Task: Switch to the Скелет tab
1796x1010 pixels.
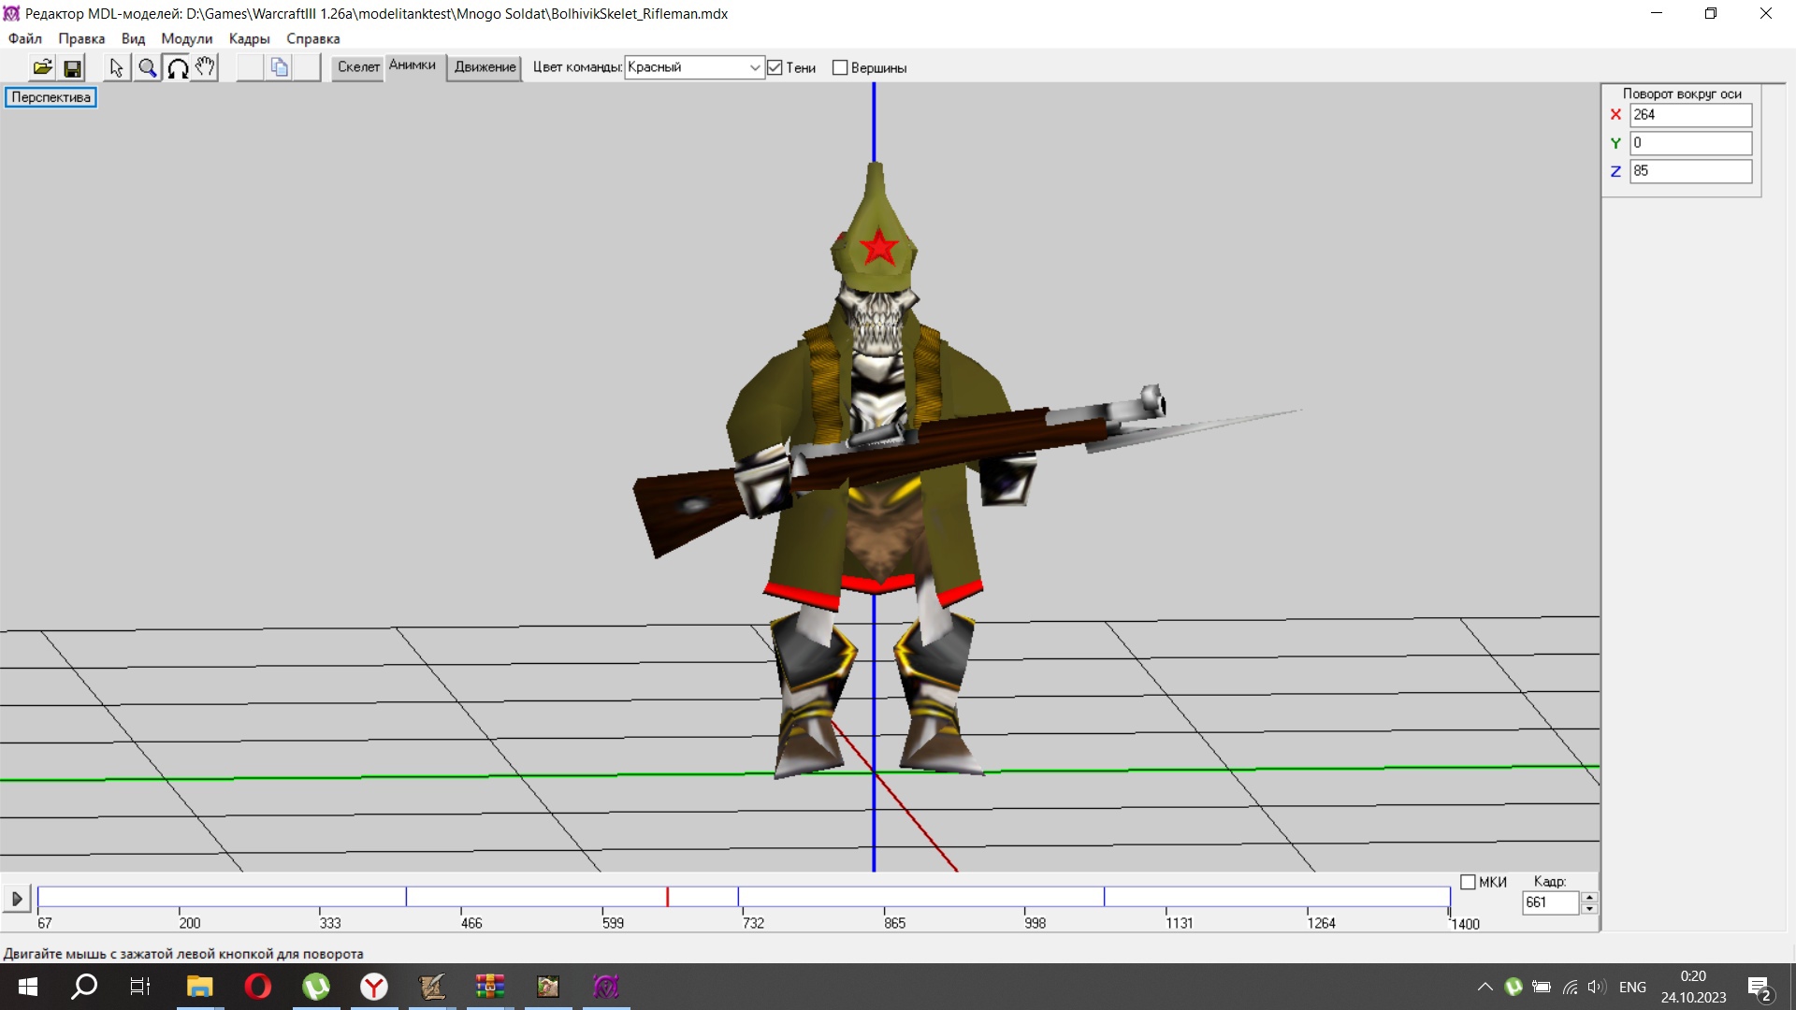Action: click(358, 67)
